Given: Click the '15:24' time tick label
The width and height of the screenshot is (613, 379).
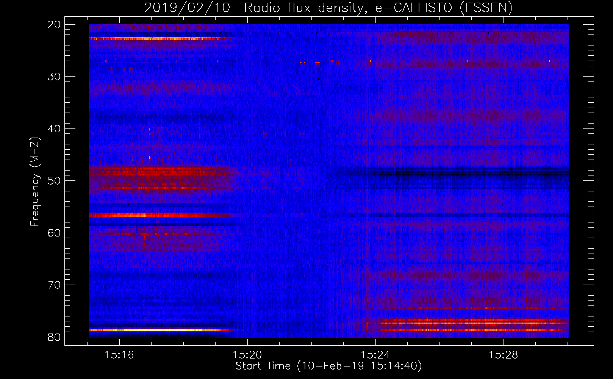Looking at the screenshot, I should 375,355.
